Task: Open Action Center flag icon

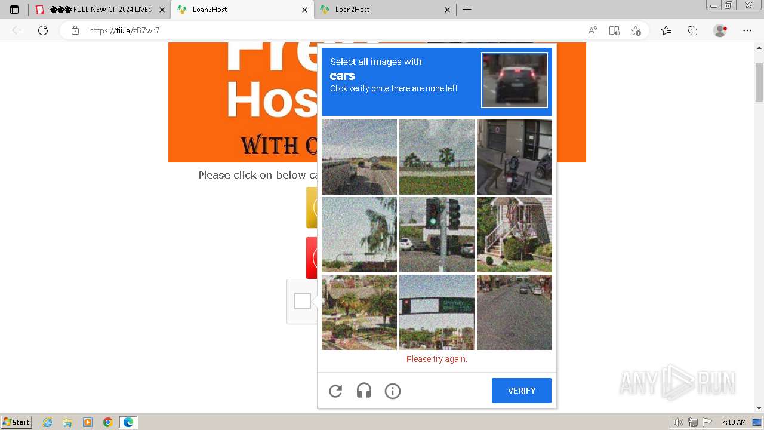Action: [x=707, y=422]
